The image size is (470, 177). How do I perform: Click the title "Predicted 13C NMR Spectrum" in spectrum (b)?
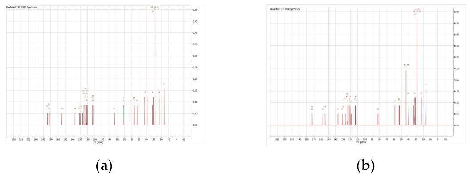pyautogui.click(x=285, y=10)
